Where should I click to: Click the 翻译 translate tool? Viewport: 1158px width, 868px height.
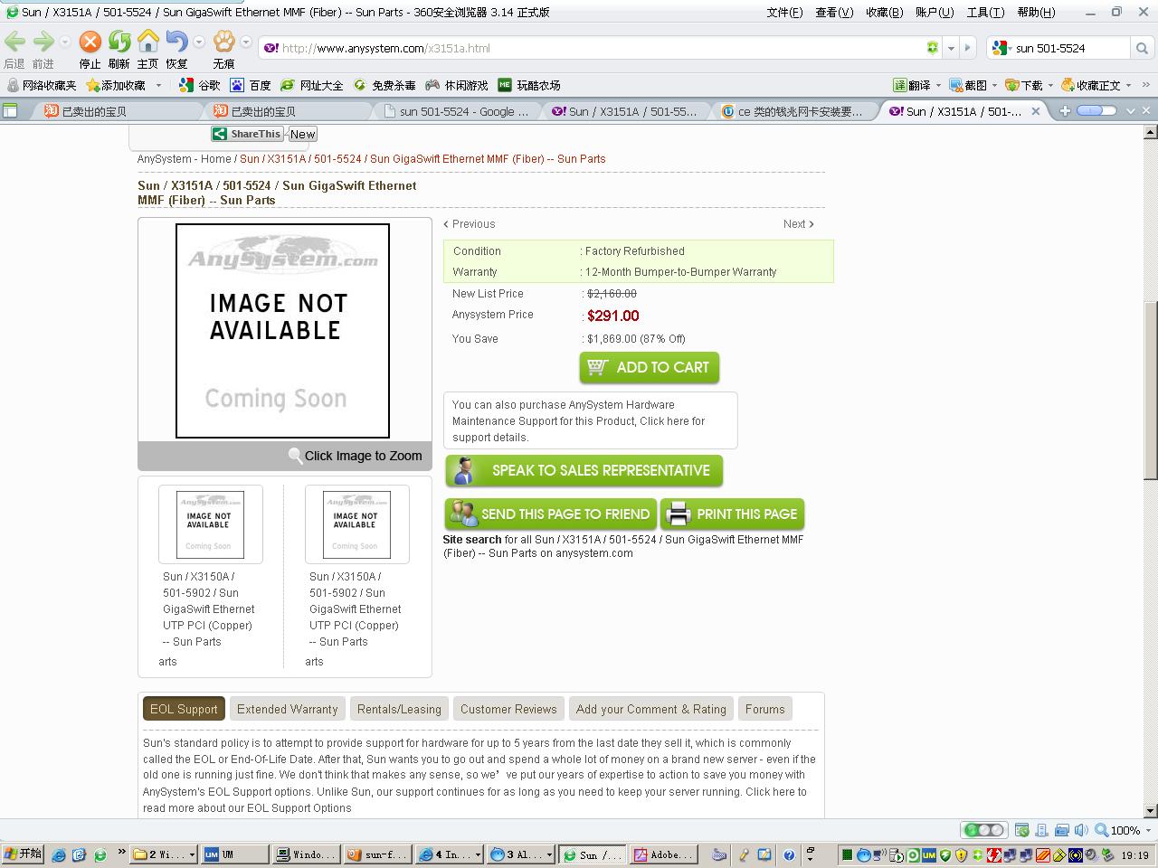pyautogui.click(x=912, y=85)
